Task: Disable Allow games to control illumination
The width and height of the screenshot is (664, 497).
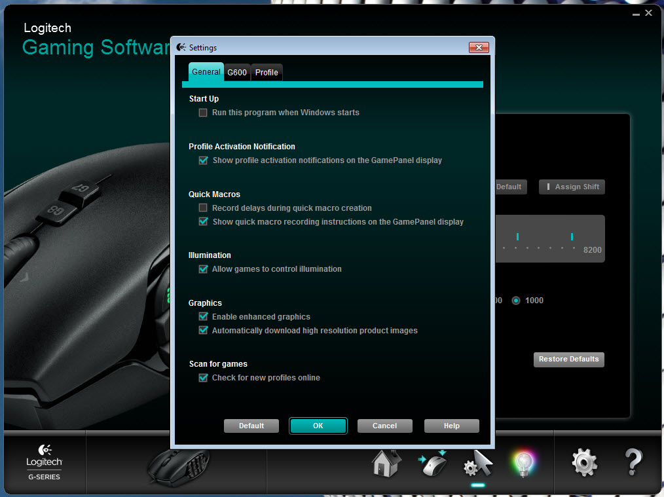Action: pyautogui.click(x=203, y=269)
